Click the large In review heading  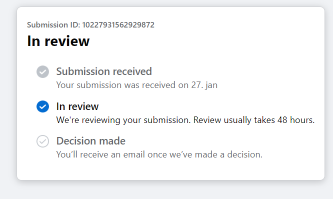58,41
